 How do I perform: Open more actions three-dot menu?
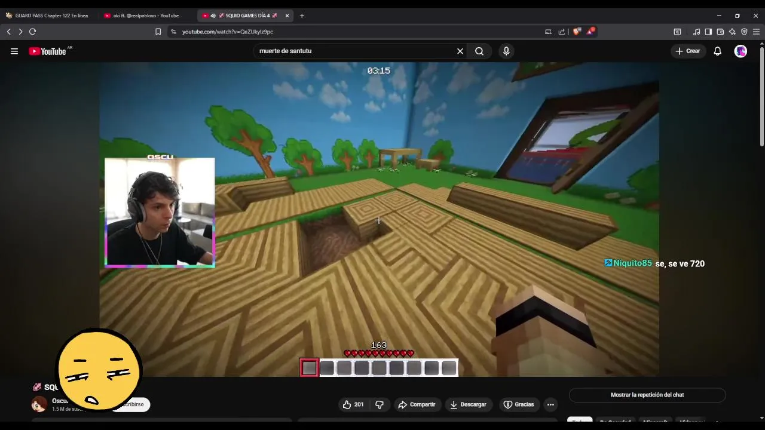pos(550,404)
